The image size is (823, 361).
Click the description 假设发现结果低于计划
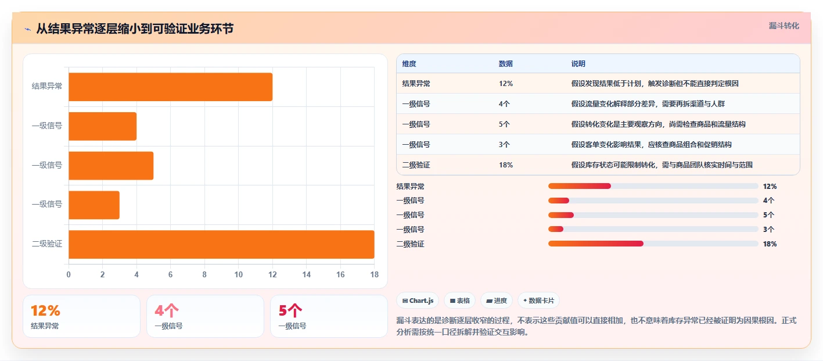click(x=655, y=84)
